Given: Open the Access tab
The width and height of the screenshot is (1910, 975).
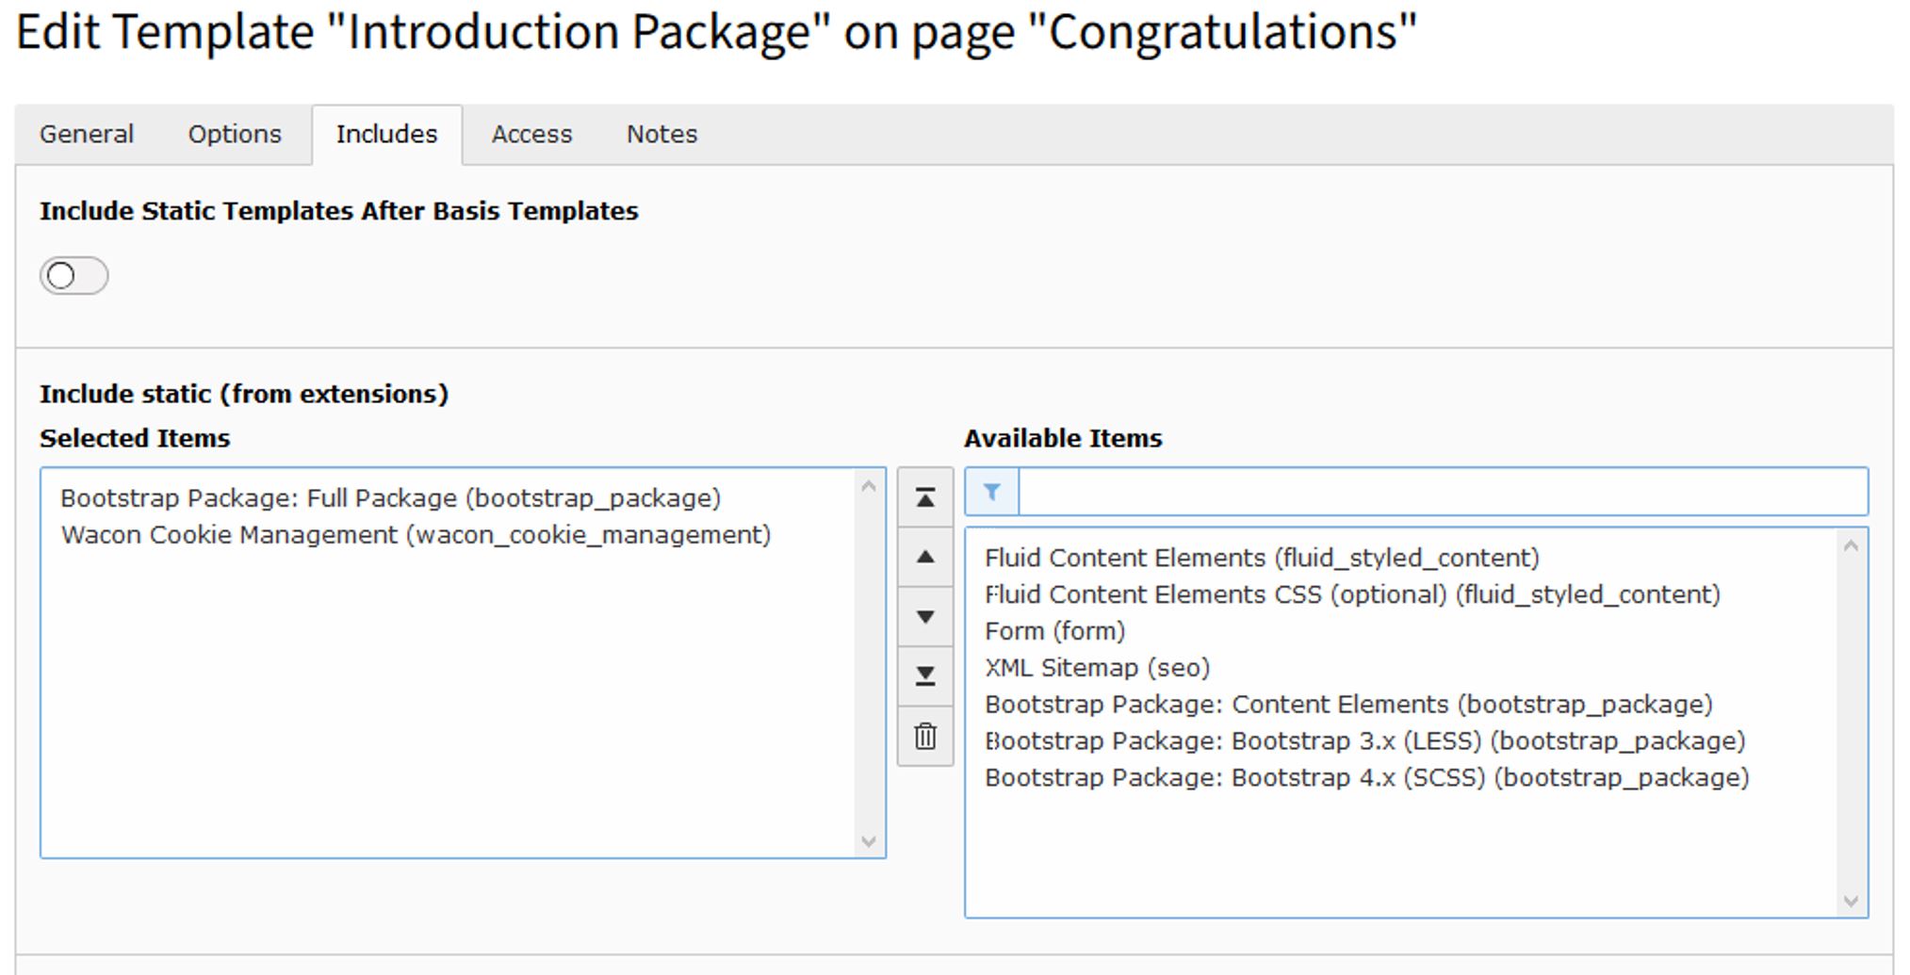Looking at the screenshot, I should pos(531,135).
